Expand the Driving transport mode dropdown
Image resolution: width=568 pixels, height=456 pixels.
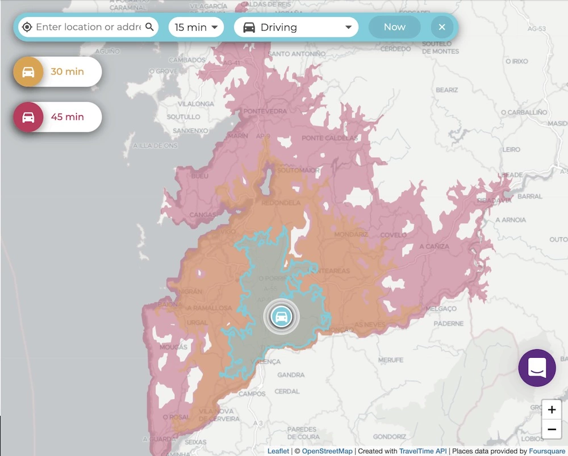(x=296, y=27)
